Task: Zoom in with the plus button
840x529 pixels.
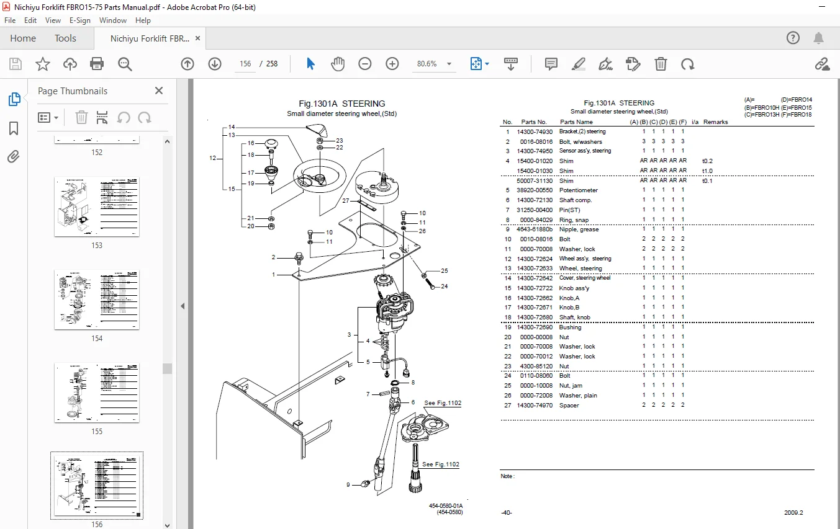Action: tap(392, 64)
